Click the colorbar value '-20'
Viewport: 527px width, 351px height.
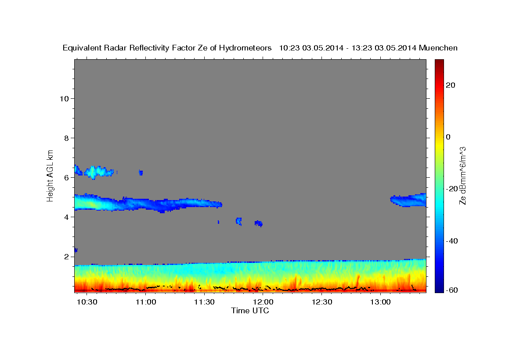click(452, 189)
